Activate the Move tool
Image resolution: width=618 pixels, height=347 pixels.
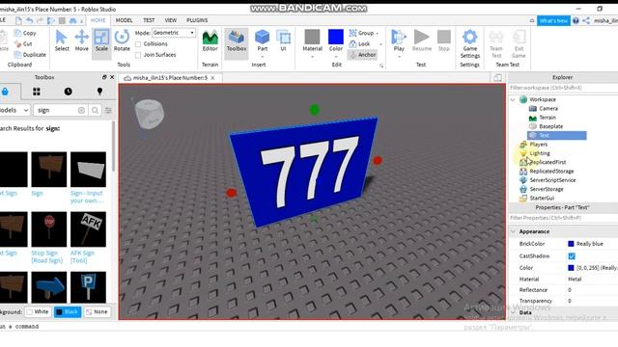[81, 40]
